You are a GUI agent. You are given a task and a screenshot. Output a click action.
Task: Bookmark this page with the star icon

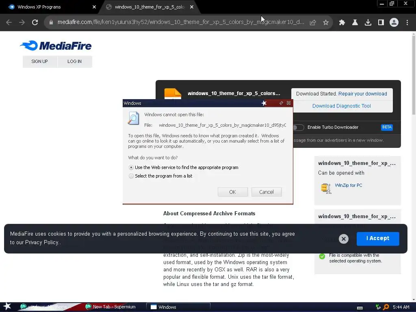[326, 23]
